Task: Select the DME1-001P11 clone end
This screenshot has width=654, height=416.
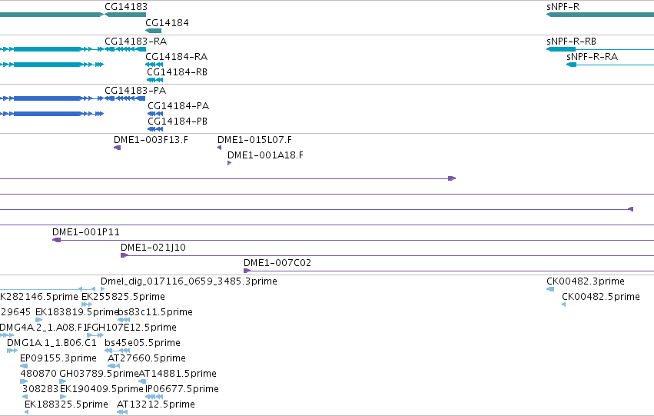Action: point(56,240)
